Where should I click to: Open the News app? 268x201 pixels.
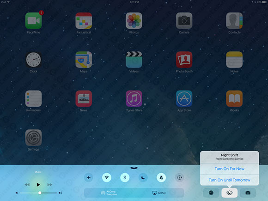[84, 98]
